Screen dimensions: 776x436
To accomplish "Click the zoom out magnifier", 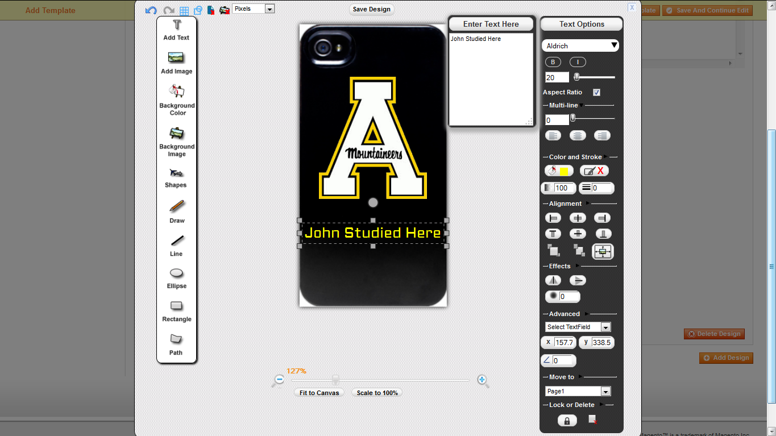I will click(279, 380).
